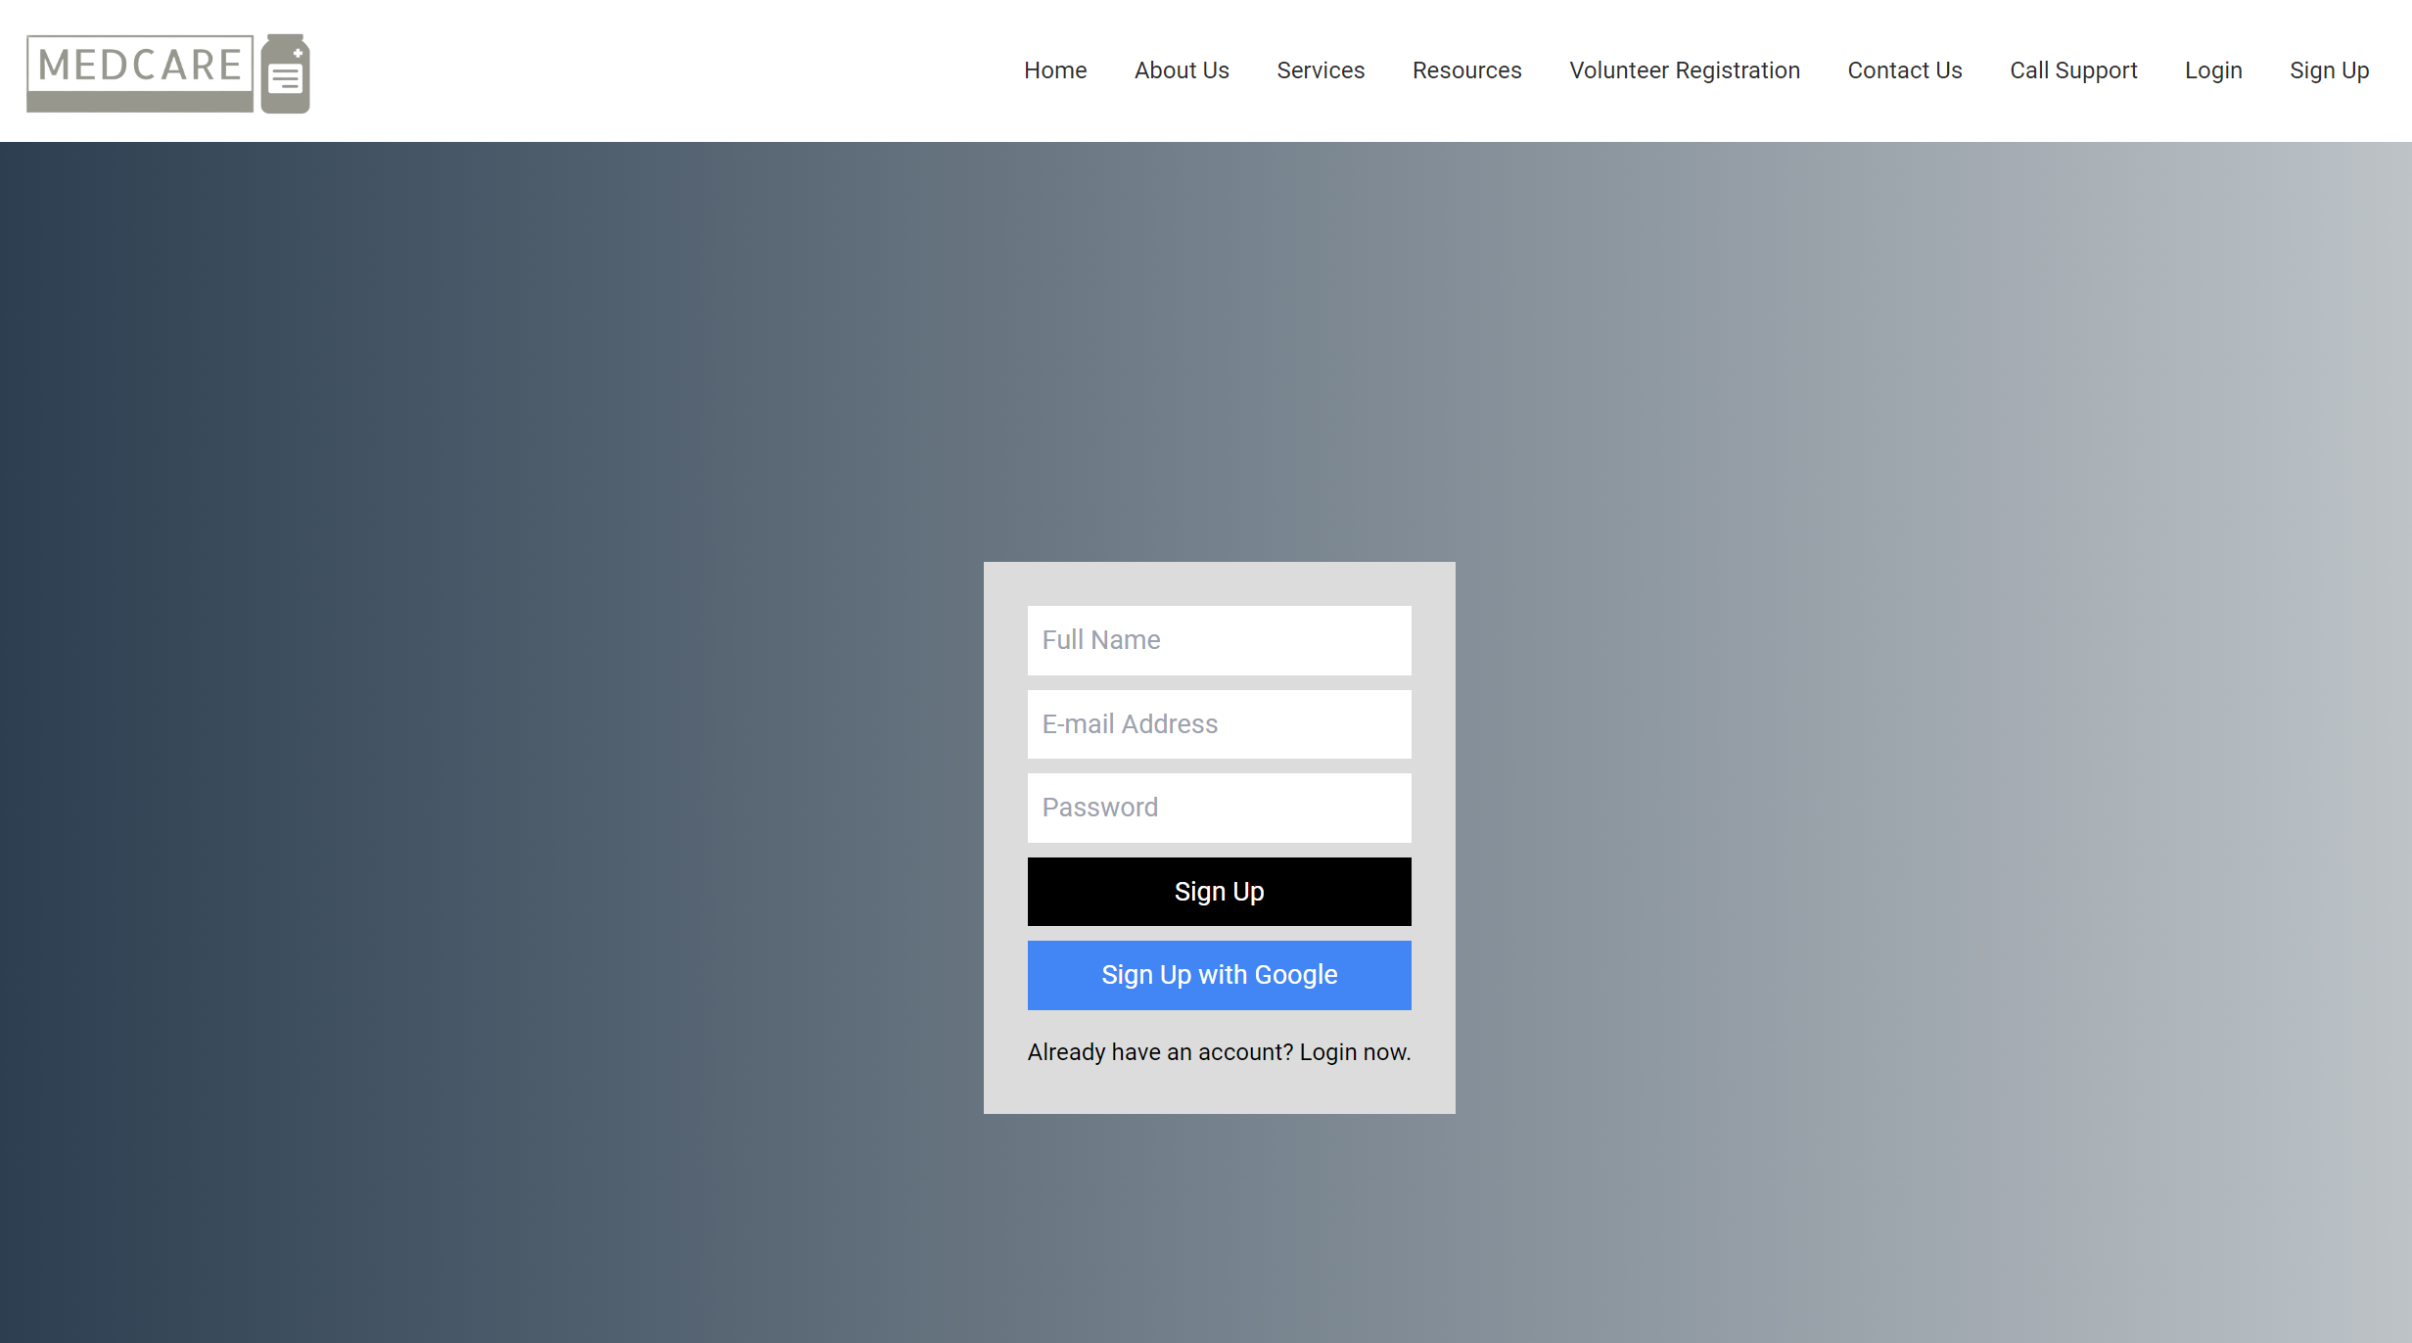This screenshot has width=2412, height=1343.
Task: Open Volunteer Registration page
Action: click(x=1684, y=70)
